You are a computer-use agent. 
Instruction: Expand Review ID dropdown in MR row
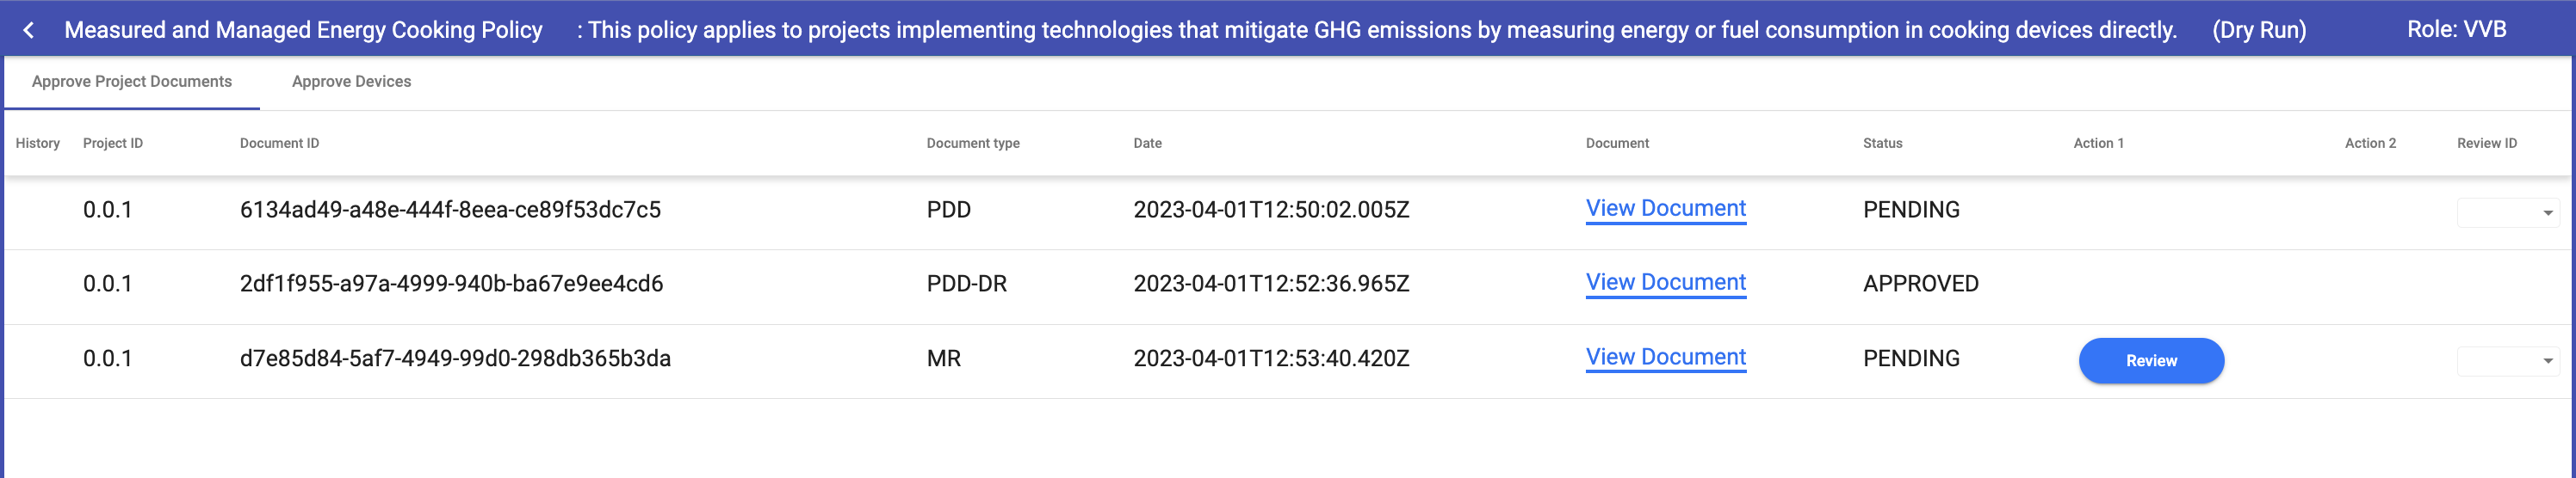coord(2507,361)
